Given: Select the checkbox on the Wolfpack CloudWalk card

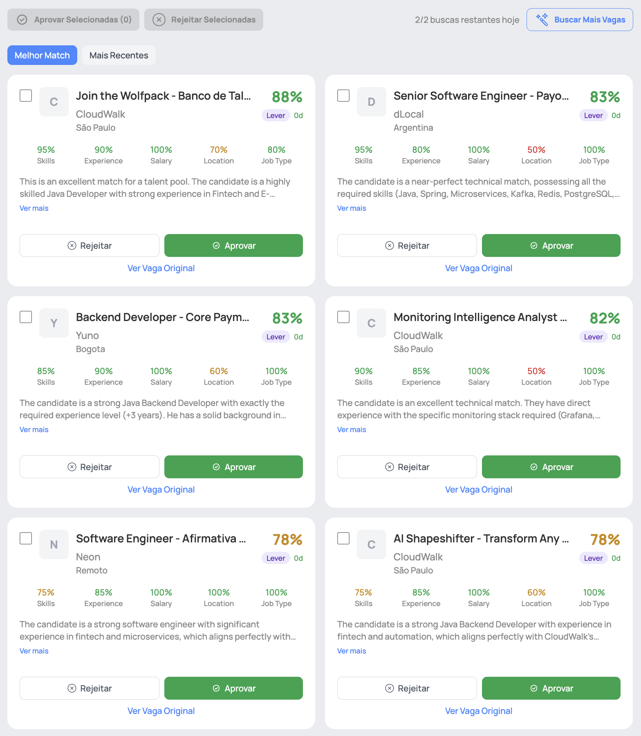Looking at the screenshot, I should (25, 95).
